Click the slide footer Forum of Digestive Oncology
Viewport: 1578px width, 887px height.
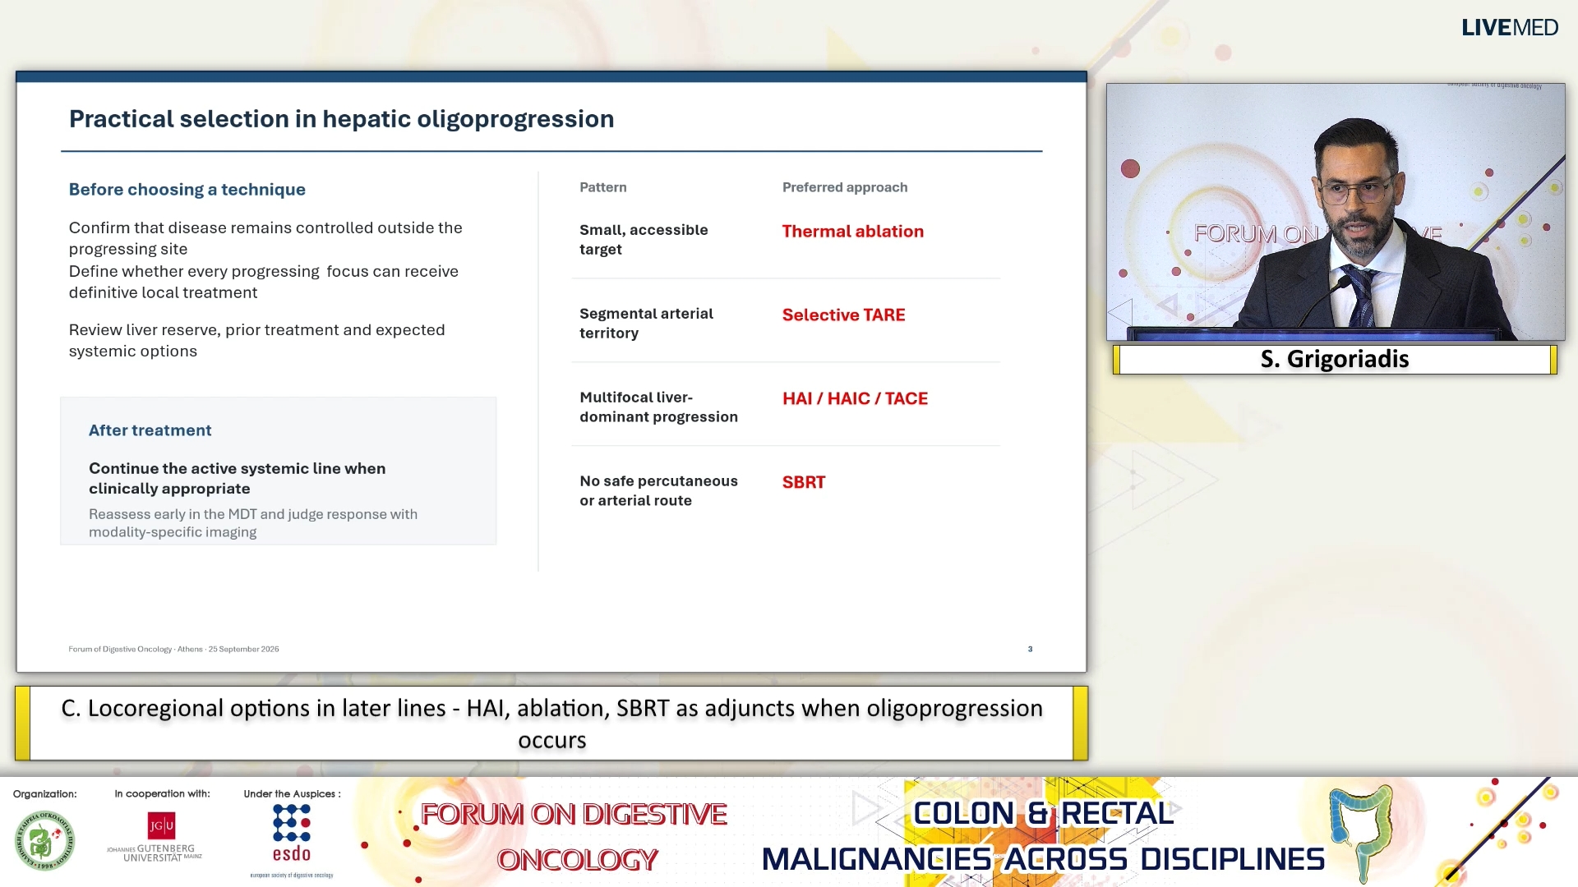point(173,649)
